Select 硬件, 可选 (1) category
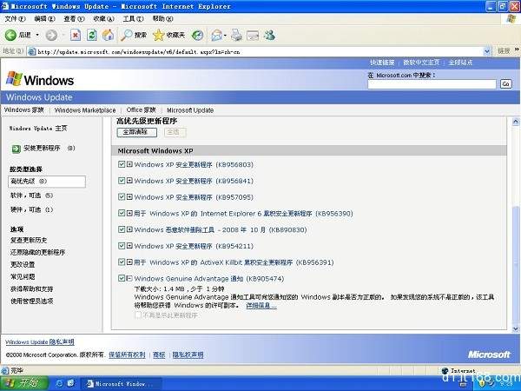This screenshot has height=391, width=521. (x=31, y=209)
